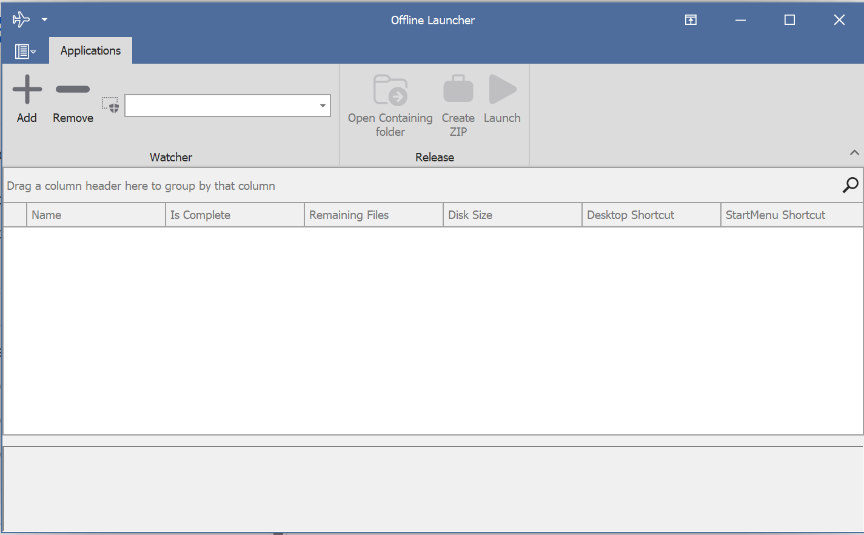Image resolution: width=864 pixels, height=535 pixels.
Task: Click the Open Containing folder icon
Action: [x=390, y=90]
